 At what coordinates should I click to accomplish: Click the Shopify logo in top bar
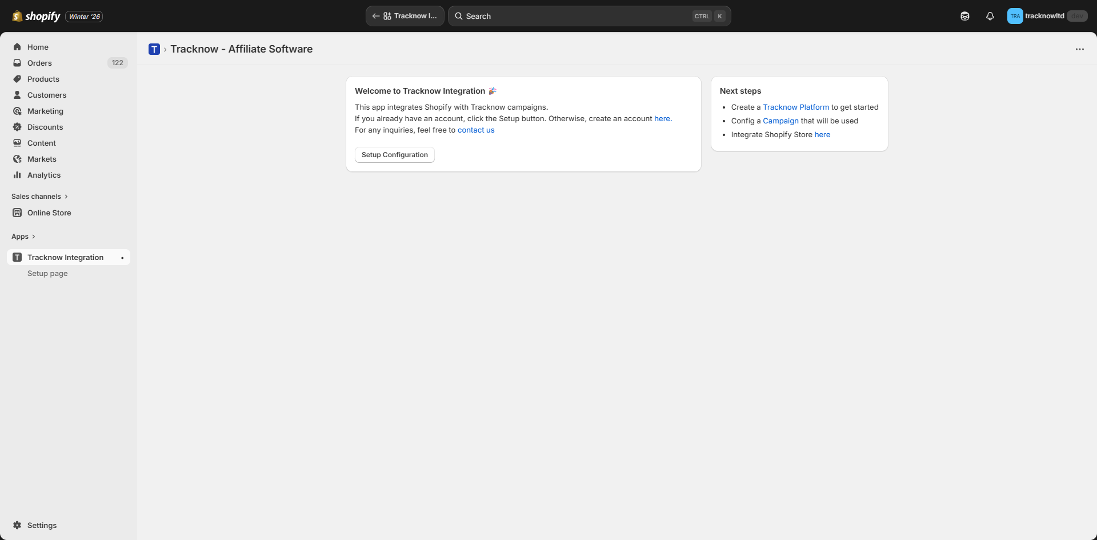click(36, 16)
